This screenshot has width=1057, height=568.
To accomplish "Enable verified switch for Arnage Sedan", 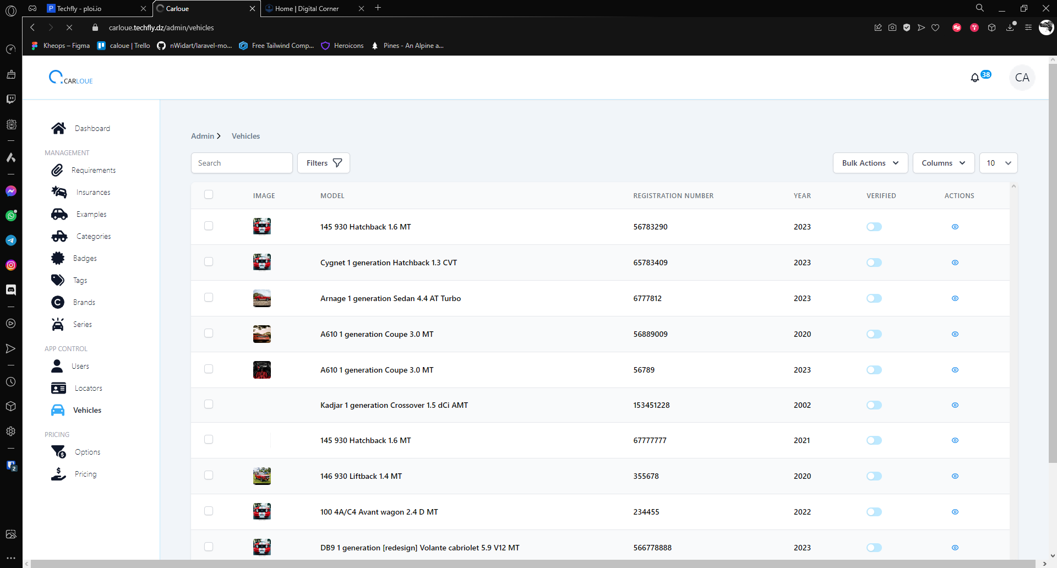I will [874, 298].
